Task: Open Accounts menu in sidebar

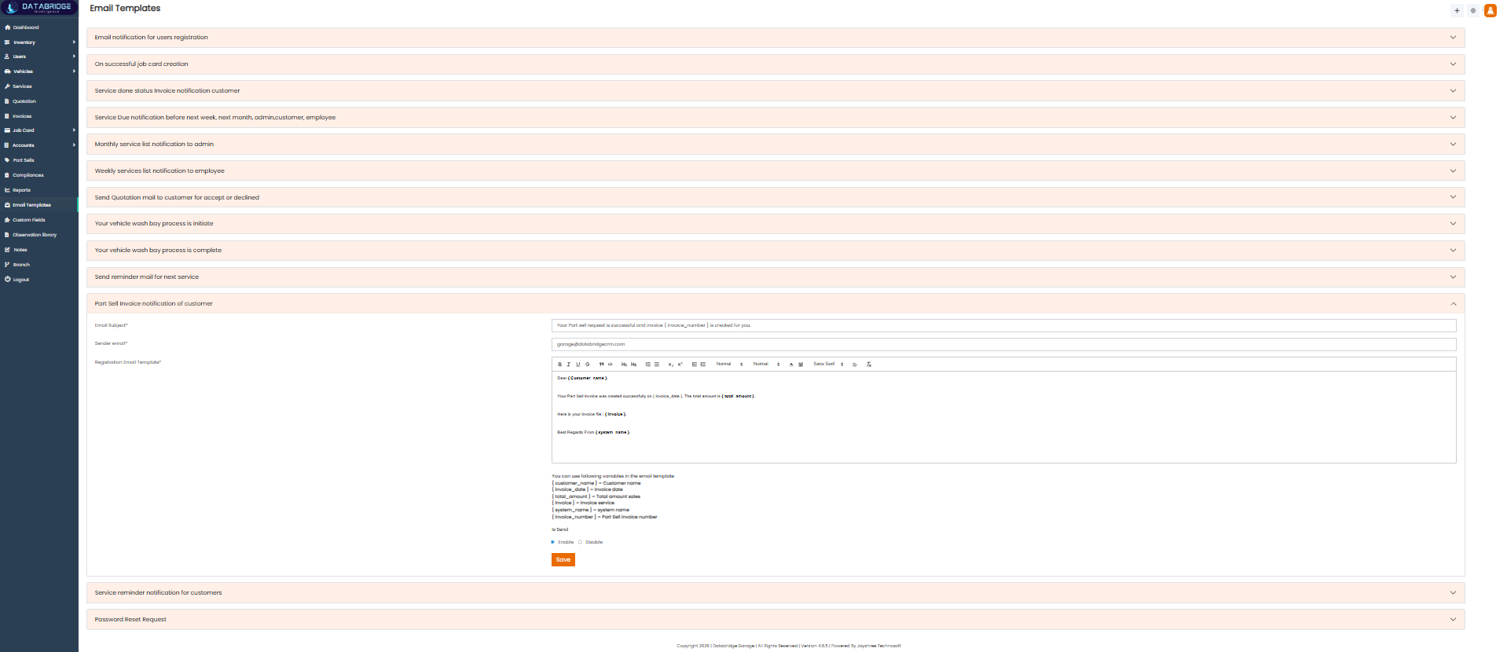Action: click(x=38, y=145)
